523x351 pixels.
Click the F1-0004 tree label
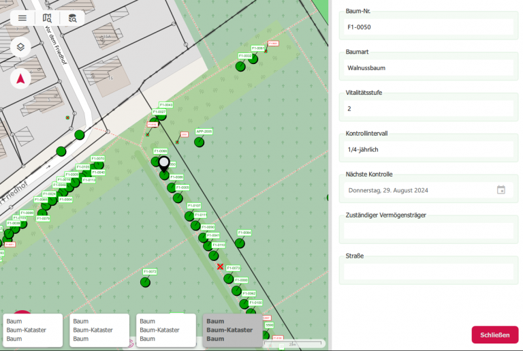tap(65, 200)
